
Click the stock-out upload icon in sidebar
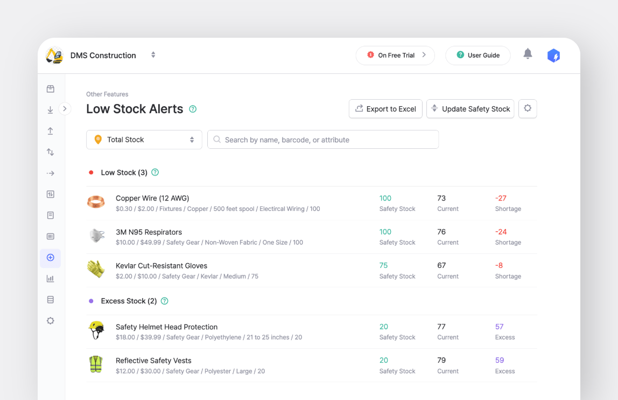(50, 130)
